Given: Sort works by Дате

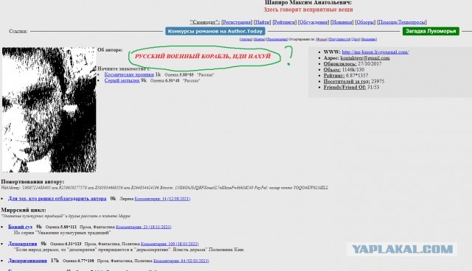Looking at the screenshot, I should [355, 39].
